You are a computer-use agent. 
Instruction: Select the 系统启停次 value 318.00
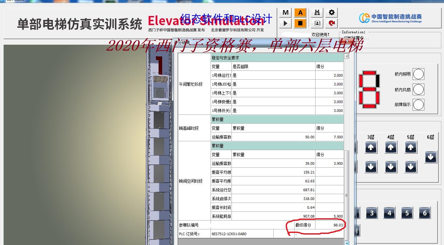click(273, 199)
